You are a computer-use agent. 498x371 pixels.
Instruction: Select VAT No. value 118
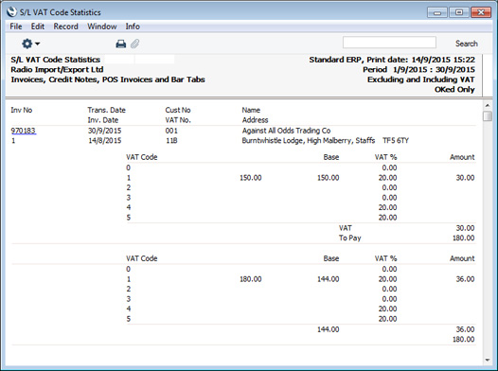(171, 140)
